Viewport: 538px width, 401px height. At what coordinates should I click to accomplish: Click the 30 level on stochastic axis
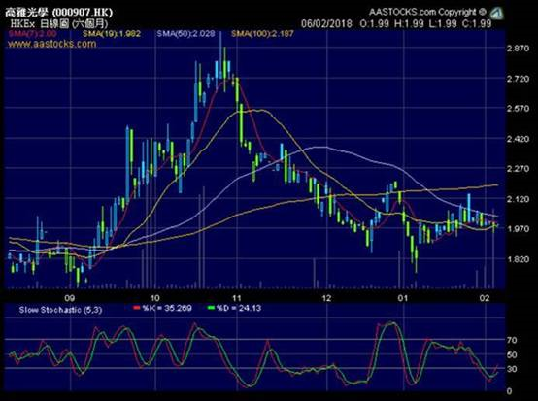[x=512, y=369]
